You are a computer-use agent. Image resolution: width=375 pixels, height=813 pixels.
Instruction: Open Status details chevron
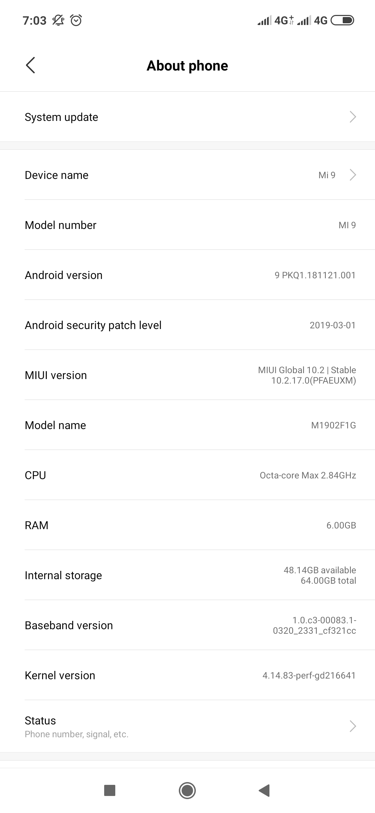pyautogui.click(x=353, y=726)
